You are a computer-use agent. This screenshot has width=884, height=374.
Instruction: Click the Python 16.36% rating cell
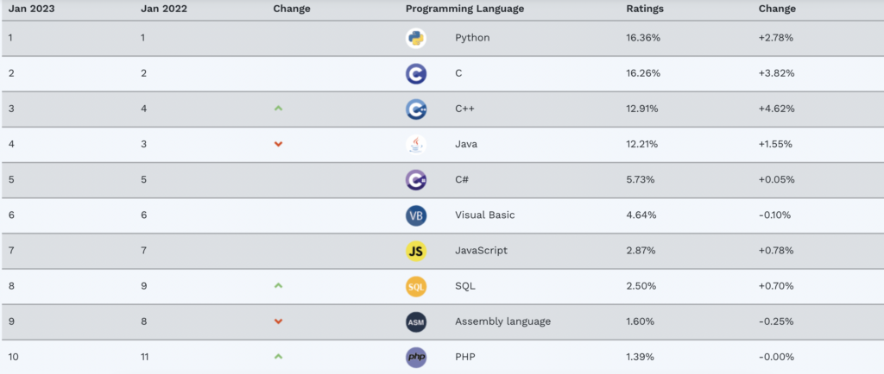click(643, 39)
